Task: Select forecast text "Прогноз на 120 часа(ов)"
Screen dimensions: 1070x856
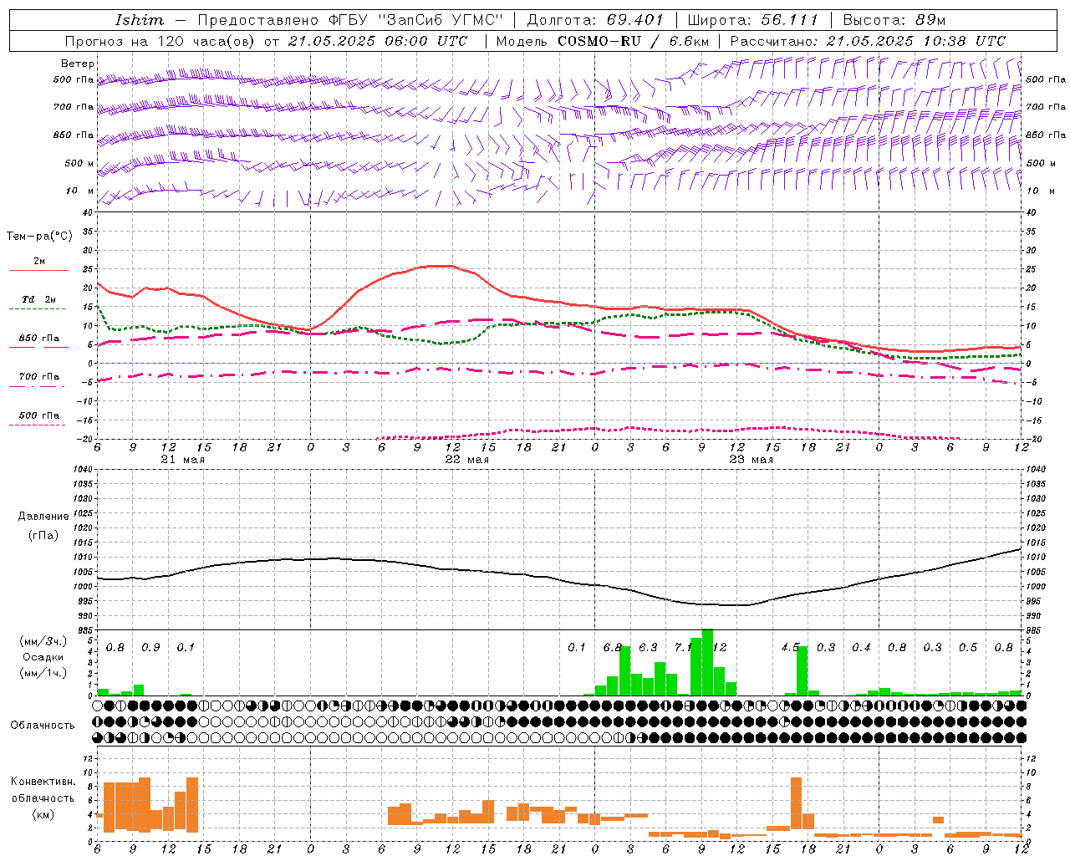Action: pos(161,41)
